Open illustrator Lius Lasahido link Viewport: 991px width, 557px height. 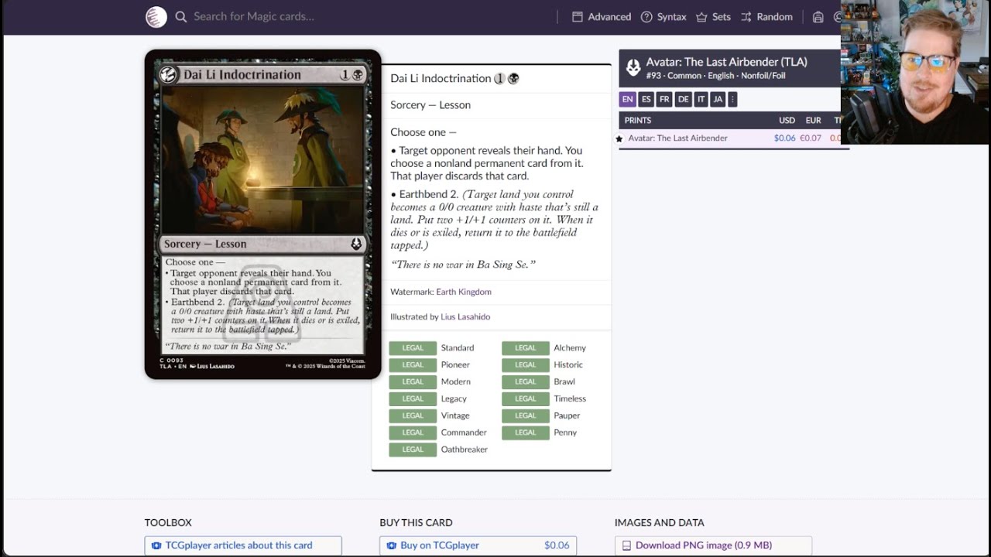(465, 316)
